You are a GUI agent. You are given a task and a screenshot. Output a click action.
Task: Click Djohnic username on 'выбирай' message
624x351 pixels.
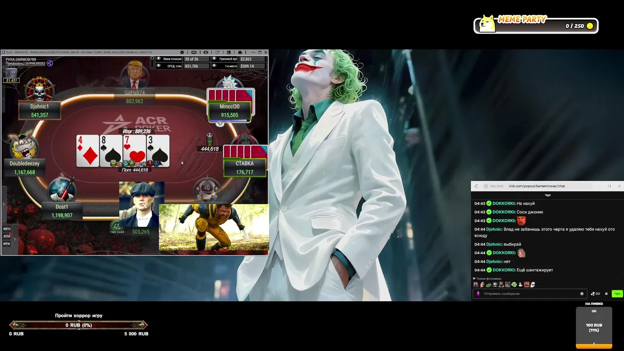point(494,244)
